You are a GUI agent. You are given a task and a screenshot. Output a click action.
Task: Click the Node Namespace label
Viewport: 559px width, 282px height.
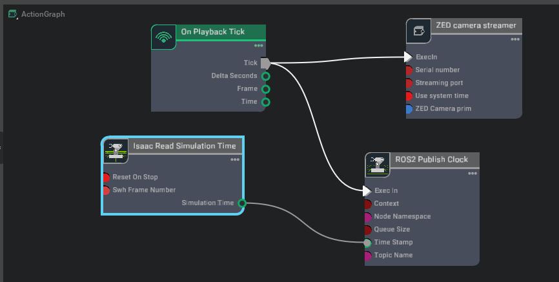(402, 216)
